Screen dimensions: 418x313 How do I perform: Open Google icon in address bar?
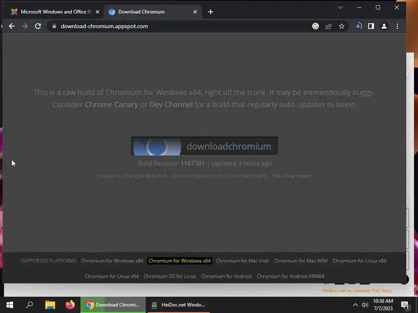(x=316, y=26)
